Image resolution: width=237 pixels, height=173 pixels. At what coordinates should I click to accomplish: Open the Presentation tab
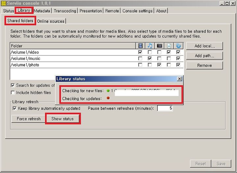[91, 11]
